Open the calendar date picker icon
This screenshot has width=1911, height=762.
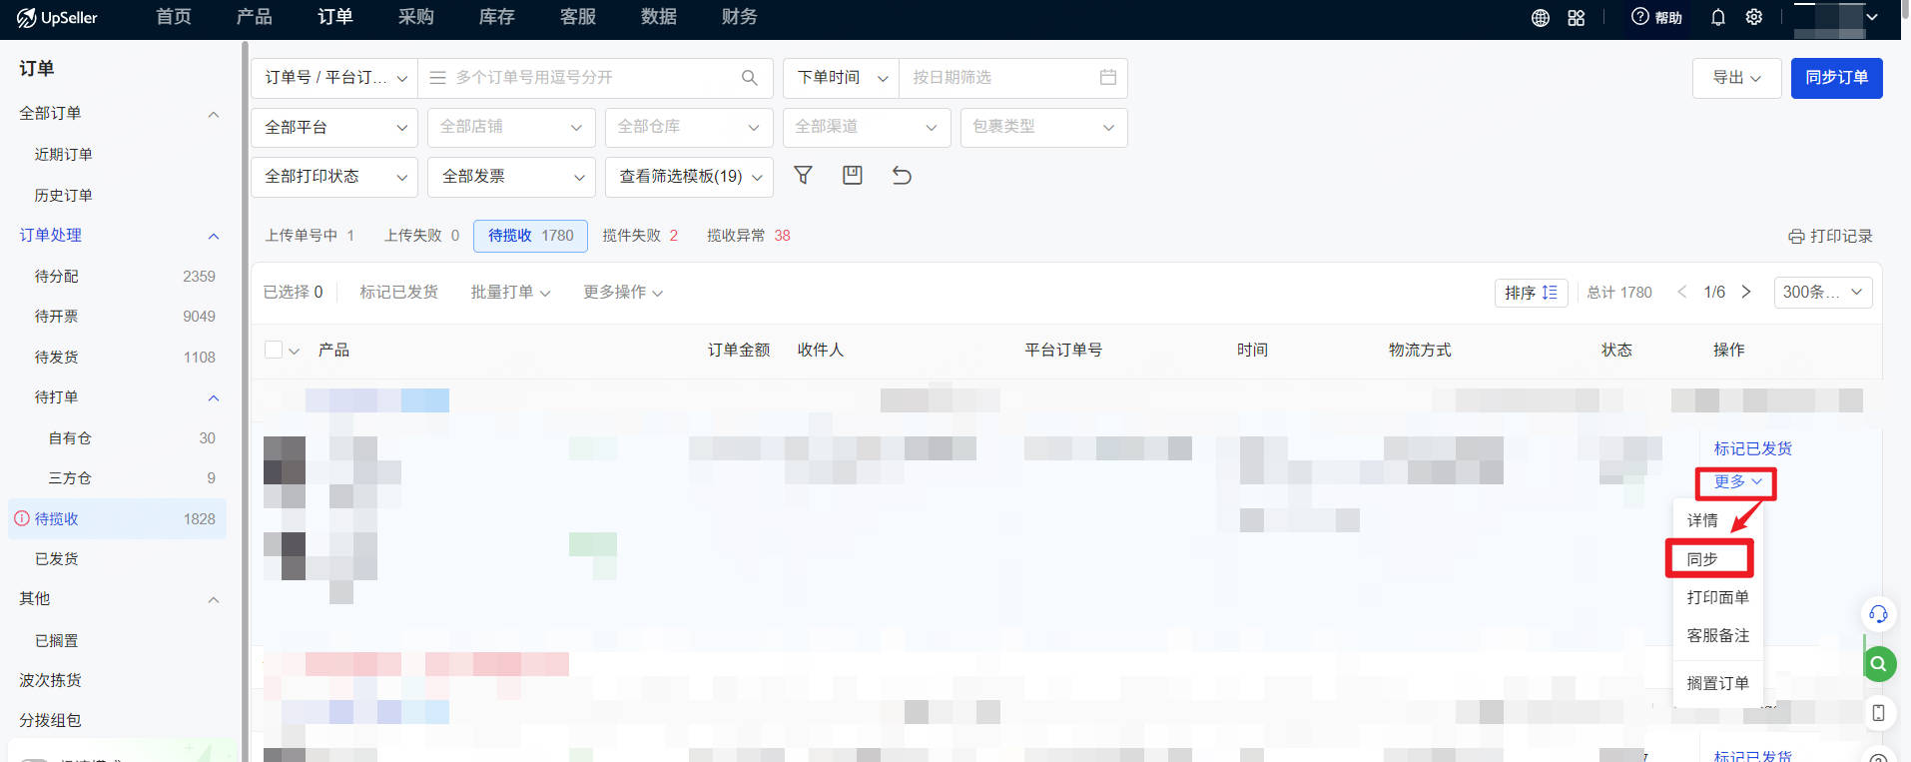tap(1108, 77)
